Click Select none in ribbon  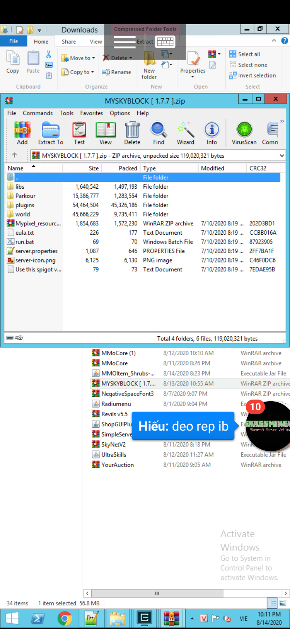(x=248, y=65)
